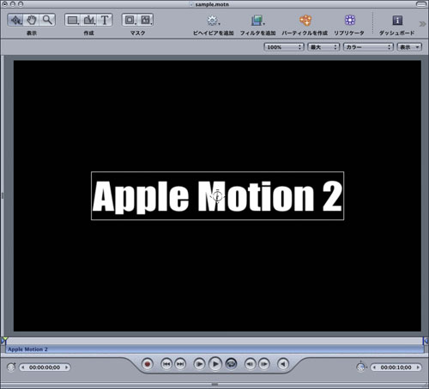
Task: Click the Add Filter icon
Action: (257, 21)
